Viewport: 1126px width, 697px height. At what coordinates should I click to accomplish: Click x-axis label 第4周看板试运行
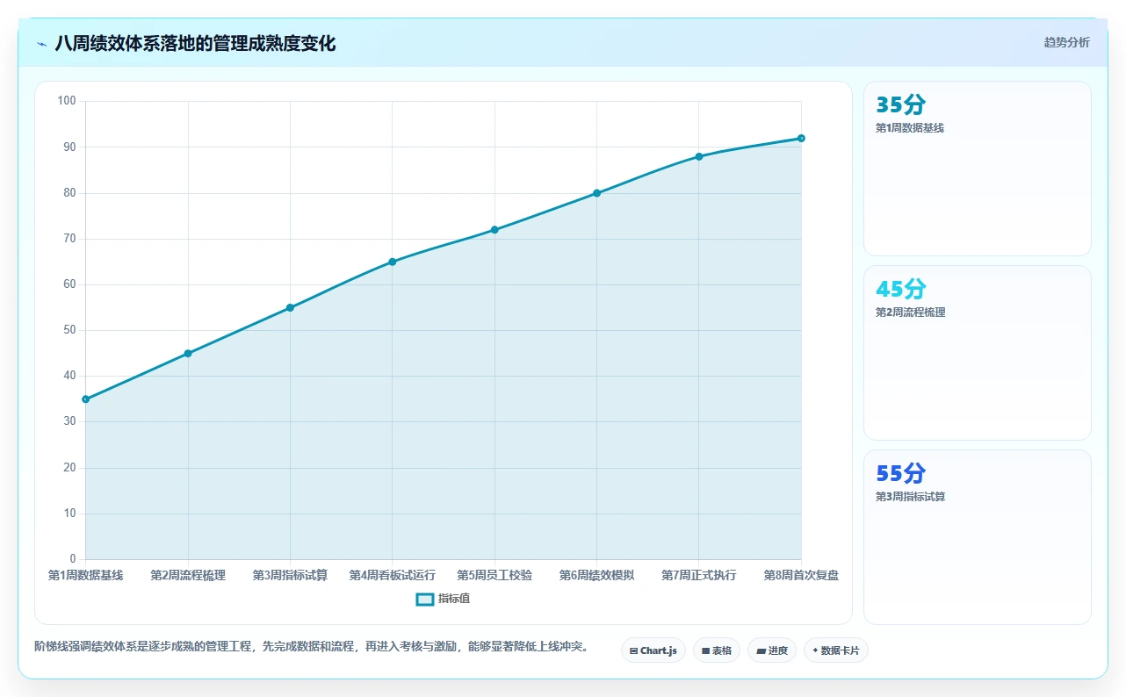(x=393, y=576)
